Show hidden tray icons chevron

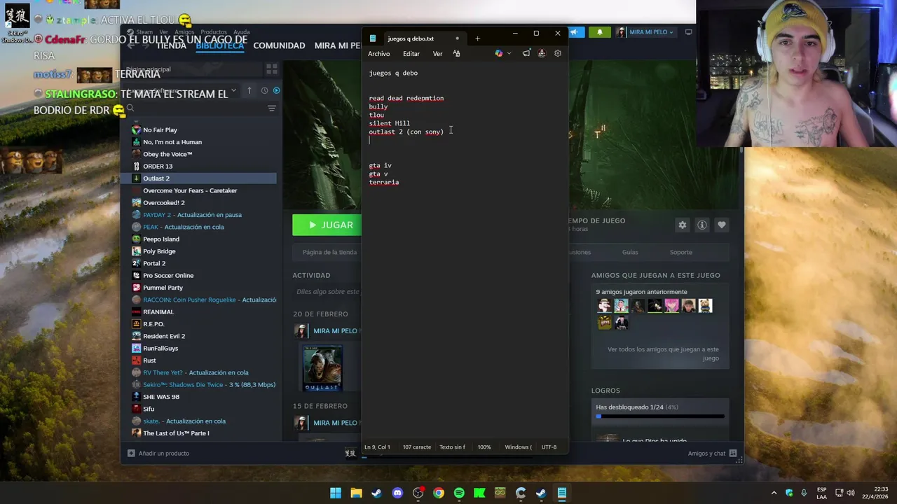point(774,493)
